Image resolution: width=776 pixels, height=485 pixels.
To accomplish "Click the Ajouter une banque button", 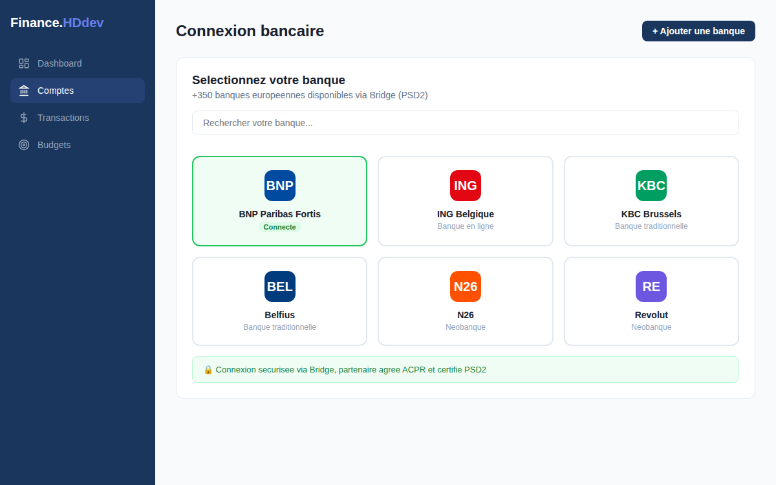I will [698, 30].
